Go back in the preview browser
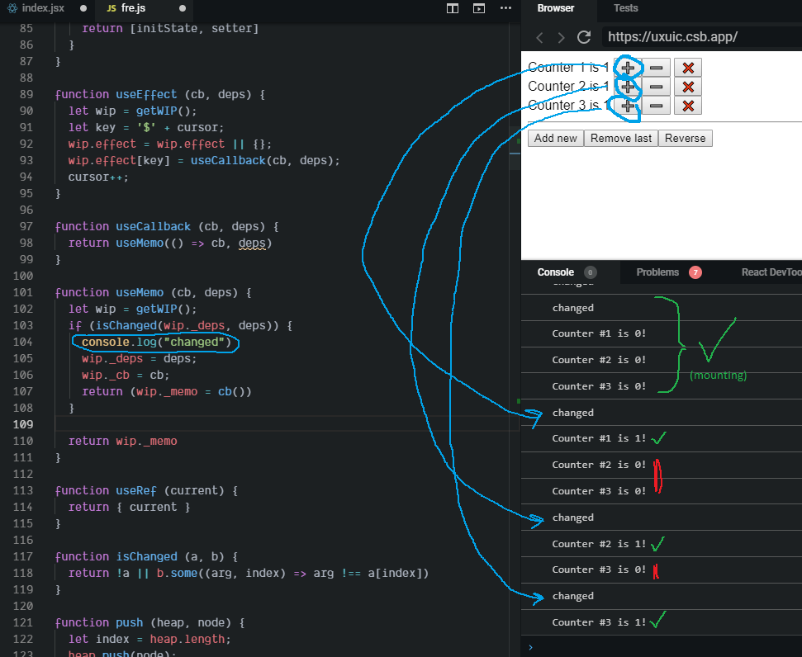This screenshot has width=802, height=657. (539, 37)
